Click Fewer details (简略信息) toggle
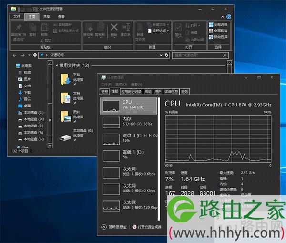This screenshot has width=286, height=243. coord(114,227)
